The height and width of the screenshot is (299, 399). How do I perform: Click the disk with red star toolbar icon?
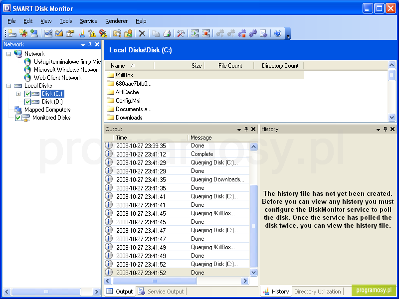(23, 33)
